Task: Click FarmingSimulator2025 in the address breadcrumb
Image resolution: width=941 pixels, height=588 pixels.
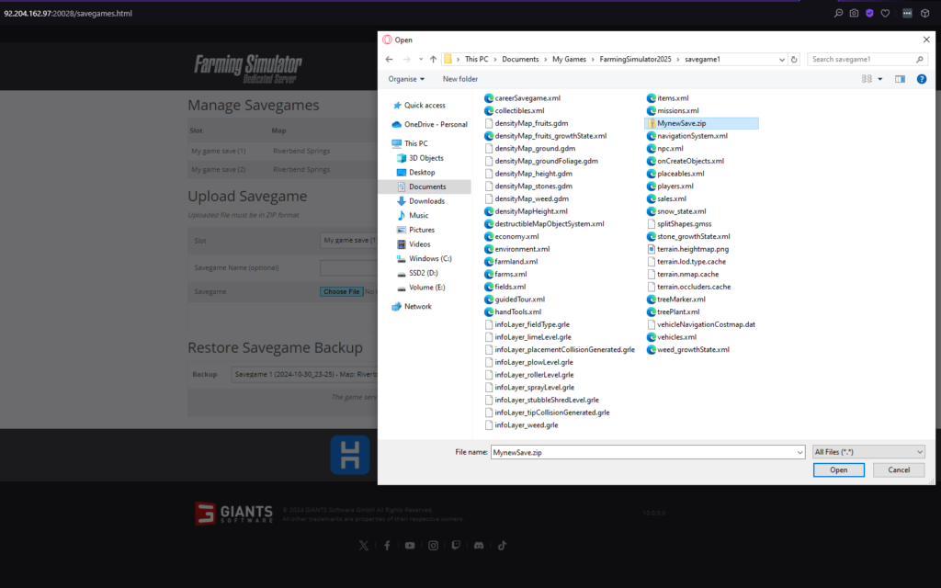Action: pos(633,59)
